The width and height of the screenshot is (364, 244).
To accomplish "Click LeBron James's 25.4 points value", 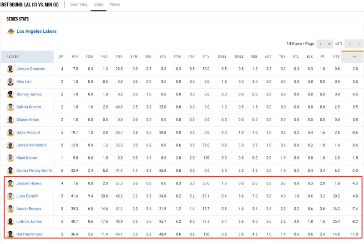I will pos(336,222).
